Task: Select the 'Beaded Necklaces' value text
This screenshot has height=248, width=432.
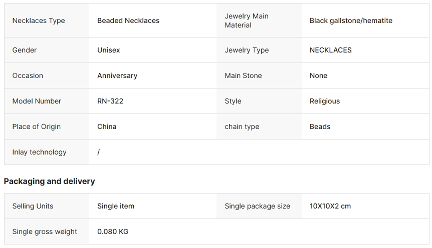Action: 128,20
